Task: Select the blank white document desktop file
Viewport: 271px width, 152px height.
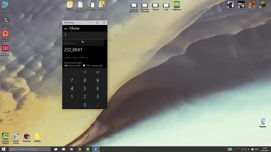Action: click(80, 7)
